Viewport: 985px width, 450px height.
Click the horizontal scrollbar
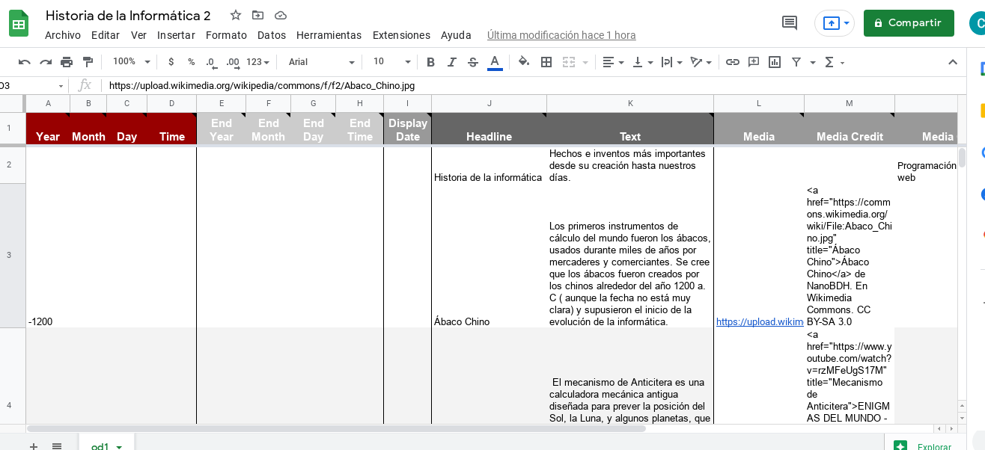coord(336,429)
